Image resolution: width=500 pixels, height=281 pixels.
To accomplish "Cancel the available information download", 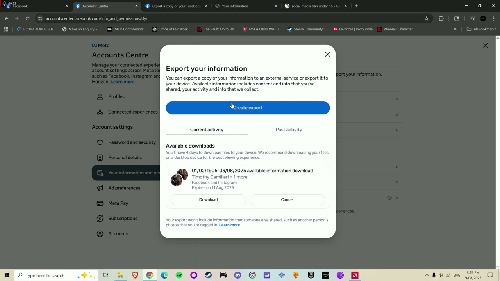I will [287, 199].
